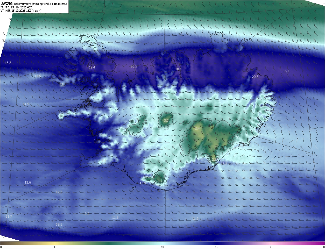Image resolution: width=325 pixels, height=249 pixels.
Task: Click the 50 tick on the color scale
Action: click(323, 247)
